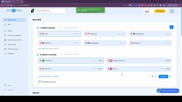
Task: Click browser reload button
Action: pyautogui.click(x=8, y=5)
